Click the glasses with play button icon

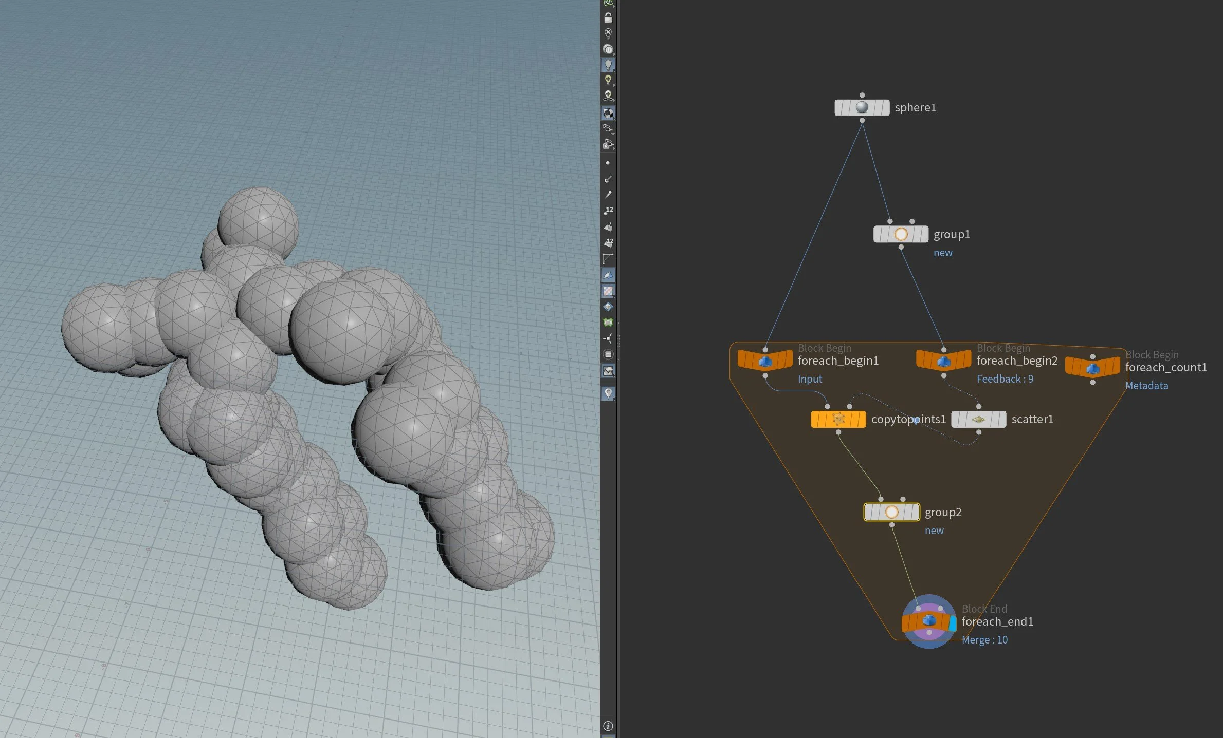(x=608, y=144)
